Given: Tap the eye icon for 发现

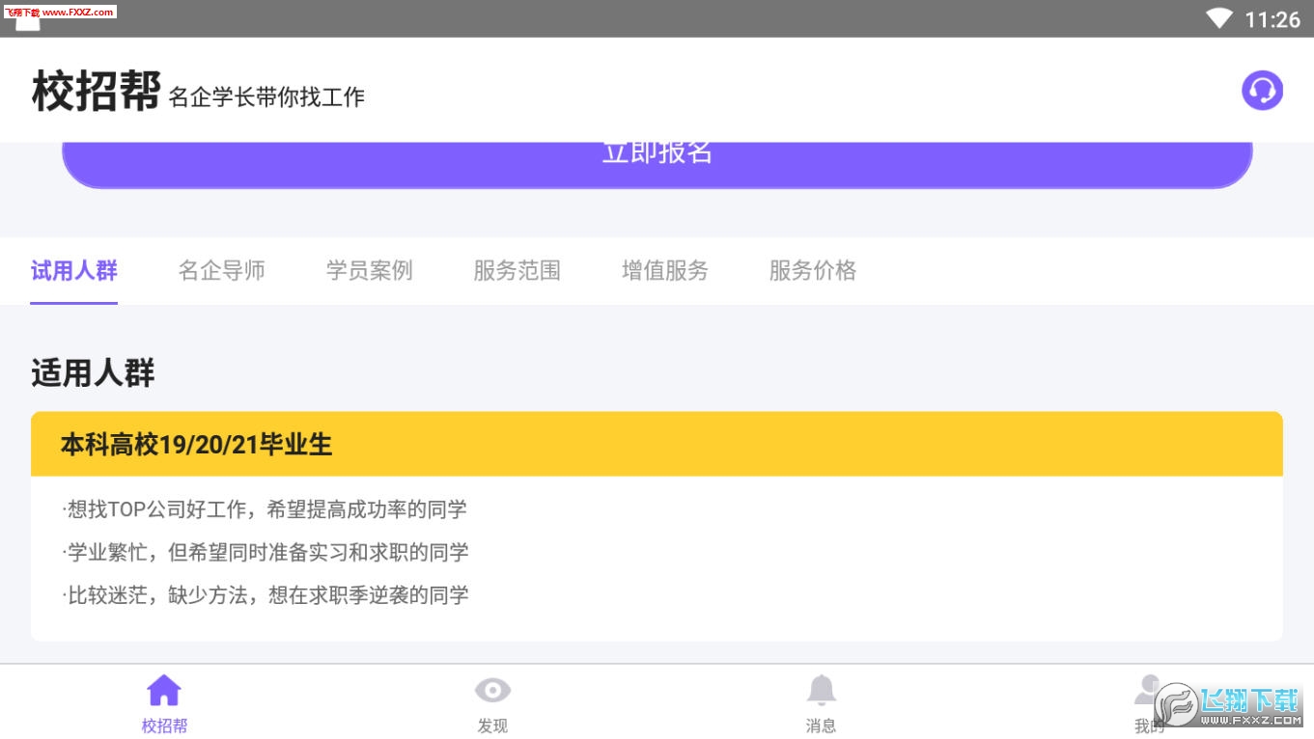Looking at the screenshot, I should [492, 691].
